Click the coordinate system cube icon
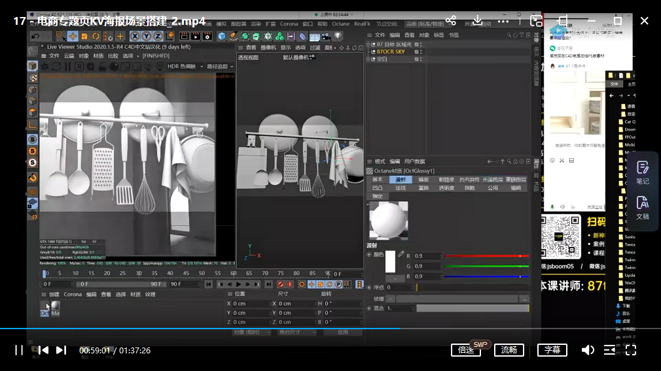 pyautogui.click(x=170, y=36)
